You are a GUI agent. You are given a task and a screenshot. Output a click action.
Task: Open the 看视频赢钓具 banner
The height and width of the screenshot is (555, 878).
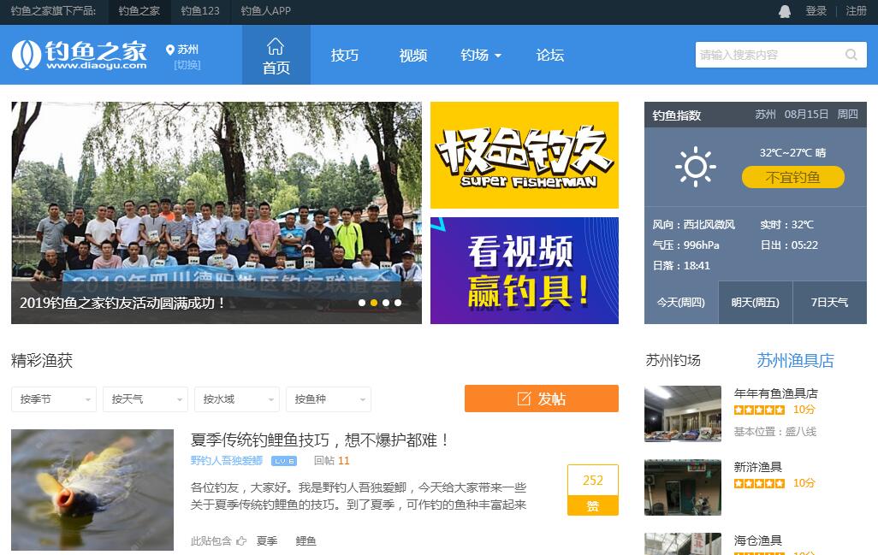524,271
